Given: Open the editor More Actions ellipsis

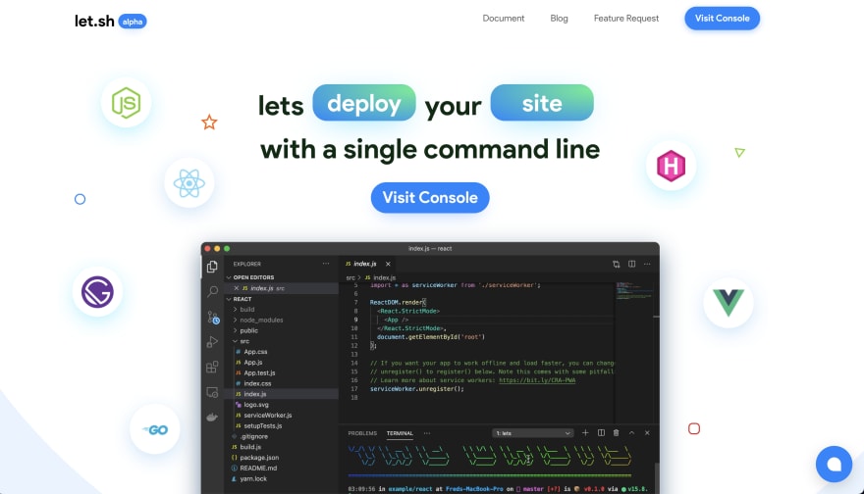Looking at the screenshot, I should coord(647,264).
